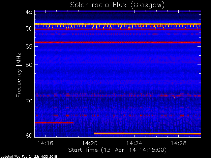211x158 pixels.
Task: Click the '14:28' time tick label
Action: click(x=179, y=143)
